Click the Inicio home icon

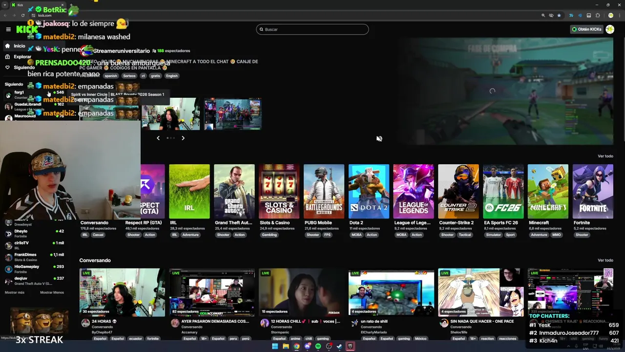click(7, 46)
